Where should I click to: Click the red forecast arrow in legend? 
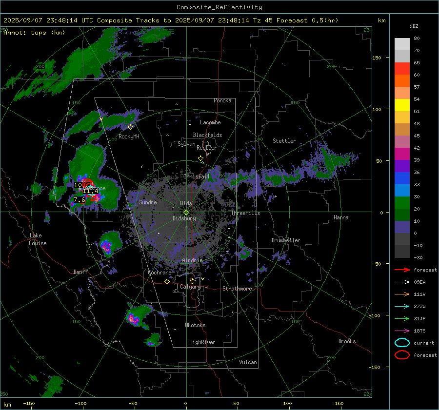click(402, 270)
